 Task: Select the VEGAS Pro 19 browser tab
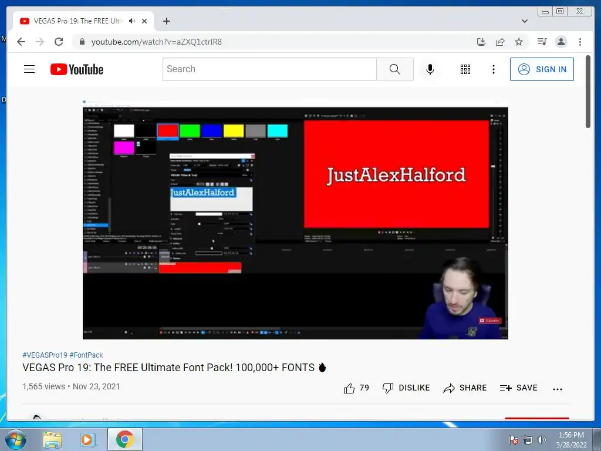83,21
